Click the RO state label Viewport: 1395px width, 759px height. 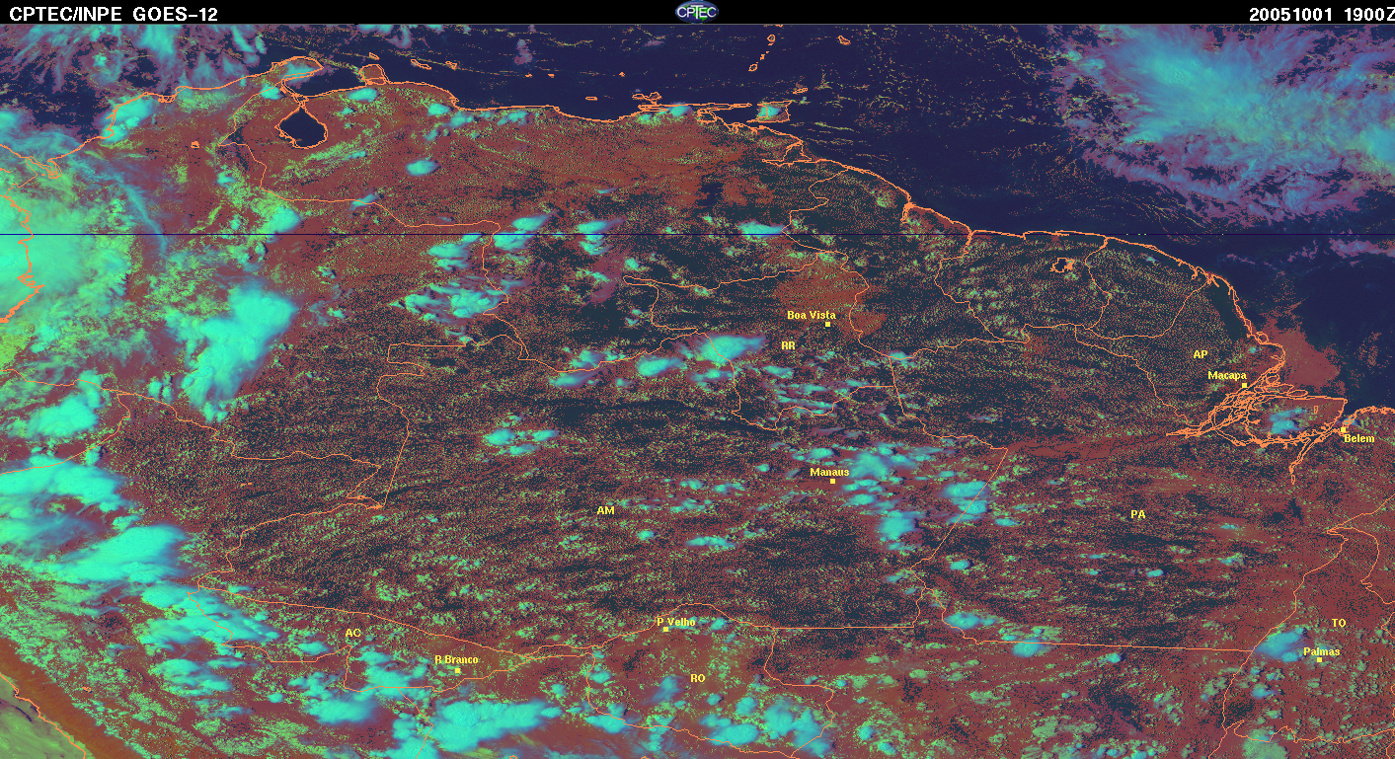coord(698,678)
